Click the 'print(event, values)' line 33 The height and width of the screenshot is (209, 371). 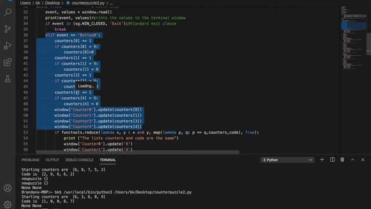tap(115, 18)
